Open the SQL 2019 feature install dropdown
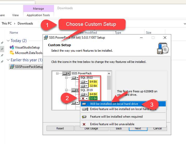The width and height of the screenshot is (186, 144). point(75,90)
